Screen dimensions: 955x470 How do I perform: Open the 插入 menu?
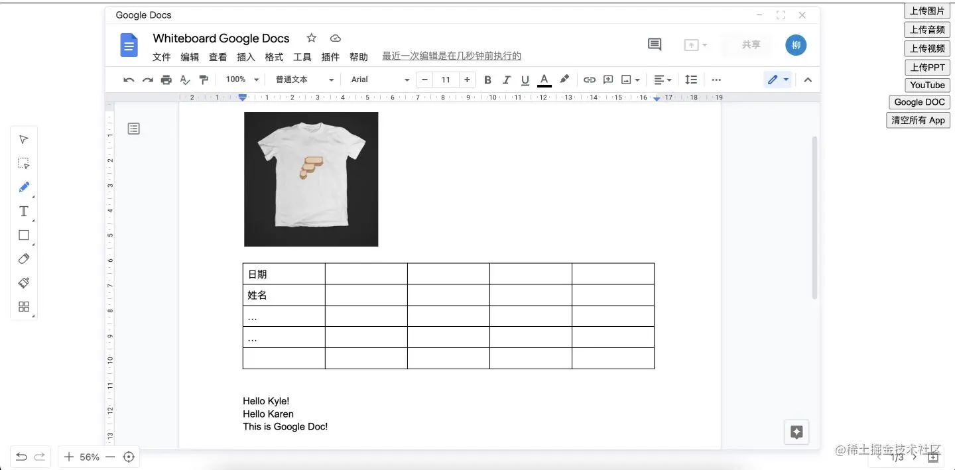(x=246, y=57)
